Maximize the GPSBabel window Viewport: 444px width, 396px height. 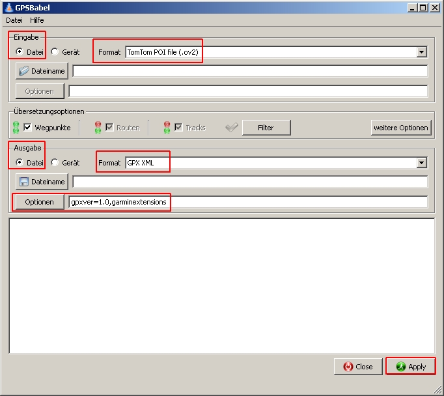pos(423,8)
